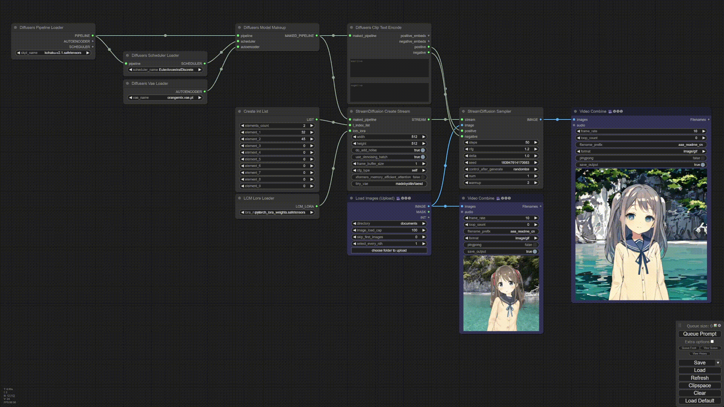Image resolution: width=724 pixels, height=407 pixels.
Task: Enable Extra options checkbox
Action: [x=712, y=341]
